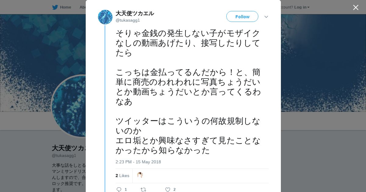The width and height of the screenshot is (366, 192).
Task: Click the author name 大天使ツカエル in the tweet
Action: coord(135,13)
